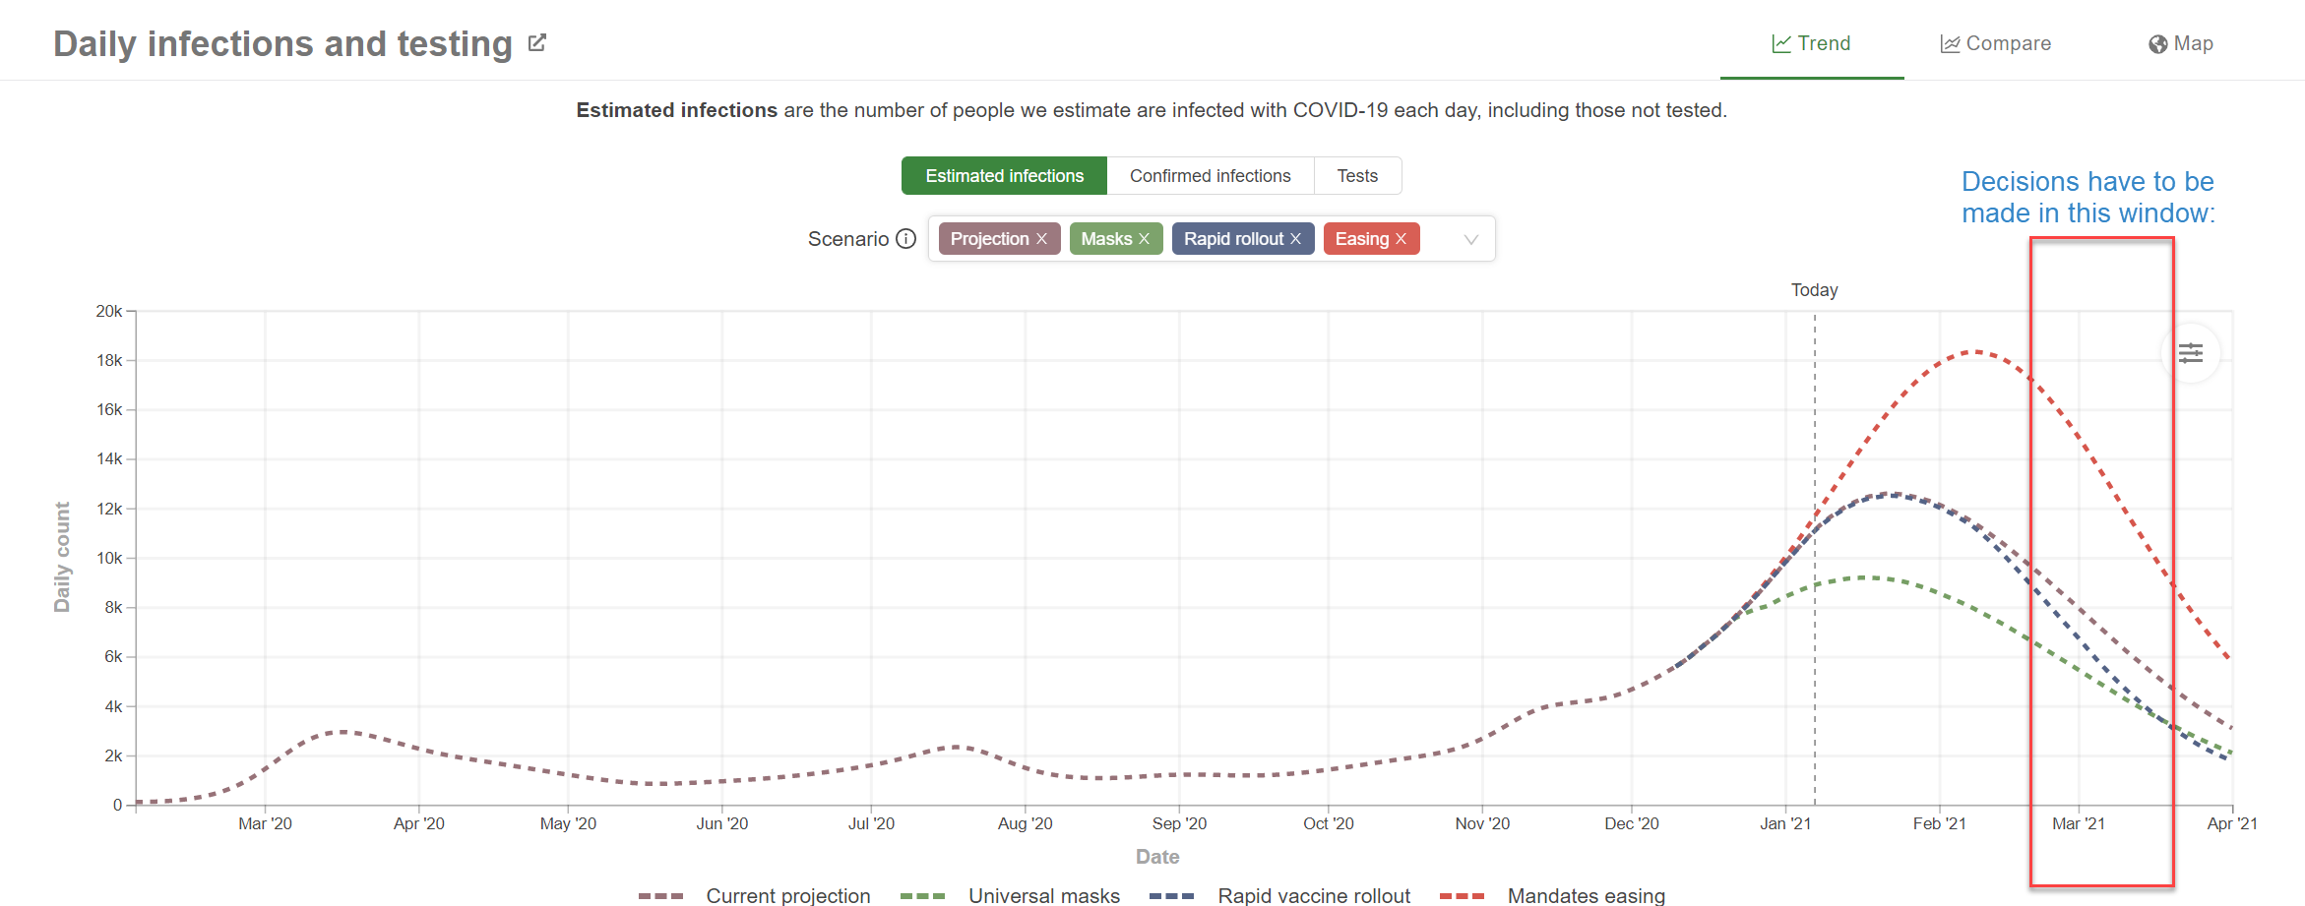Switch to Confirmed infections view
This screenshot has height=906, width=2305.
pos(1210,176)
